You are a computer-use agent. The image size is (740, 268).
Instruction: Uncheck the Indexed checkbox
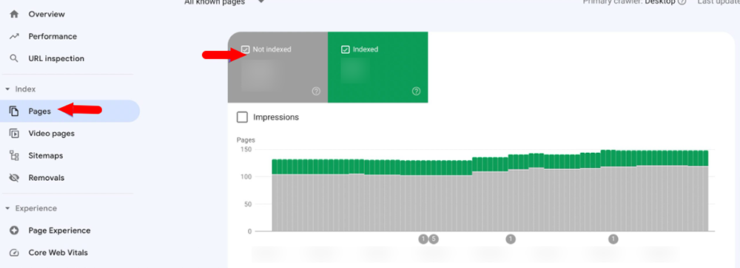point(345,49)
